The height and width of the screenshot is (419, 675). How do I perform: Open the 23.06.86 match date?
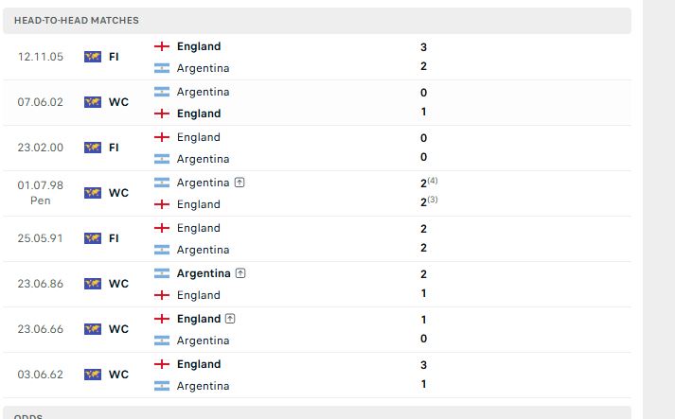click(40, 284)
